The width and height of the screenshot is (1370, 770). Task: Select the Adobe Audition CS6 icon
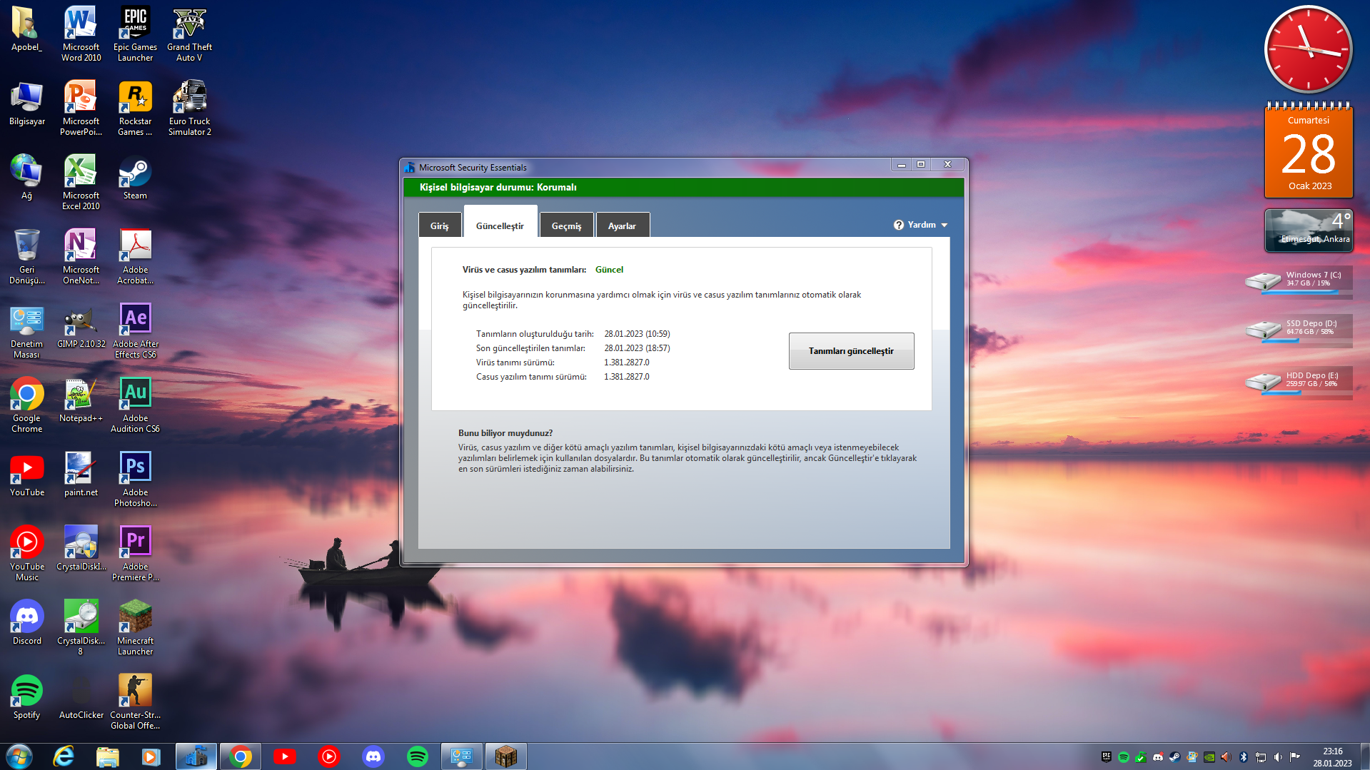click(x=135, y=405)
